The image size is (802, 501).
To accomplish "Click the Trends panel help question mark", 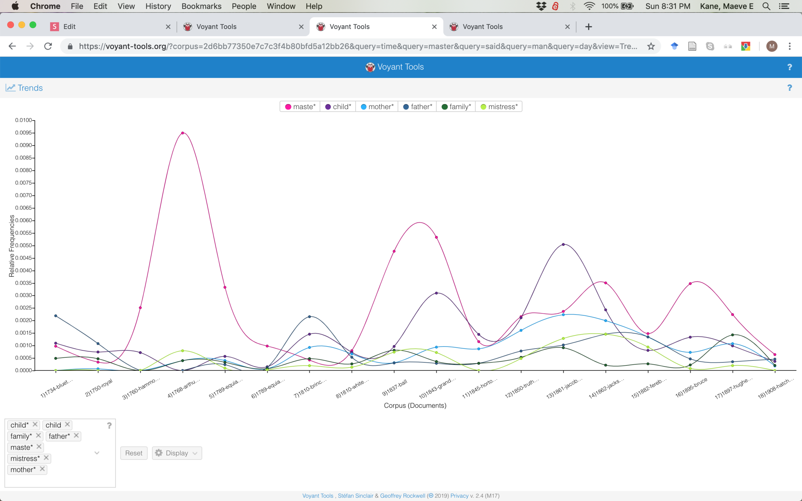I will tap(789, 88).
